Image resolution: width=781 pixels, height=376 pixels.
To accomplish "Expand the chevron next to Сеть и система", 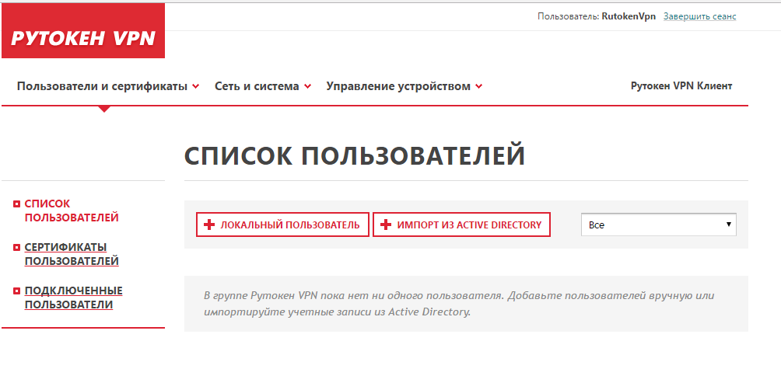I will click(307, 87).
